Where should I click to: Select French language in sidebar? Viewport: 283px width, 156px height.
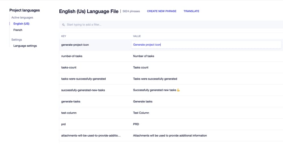[x=18, y=30]
